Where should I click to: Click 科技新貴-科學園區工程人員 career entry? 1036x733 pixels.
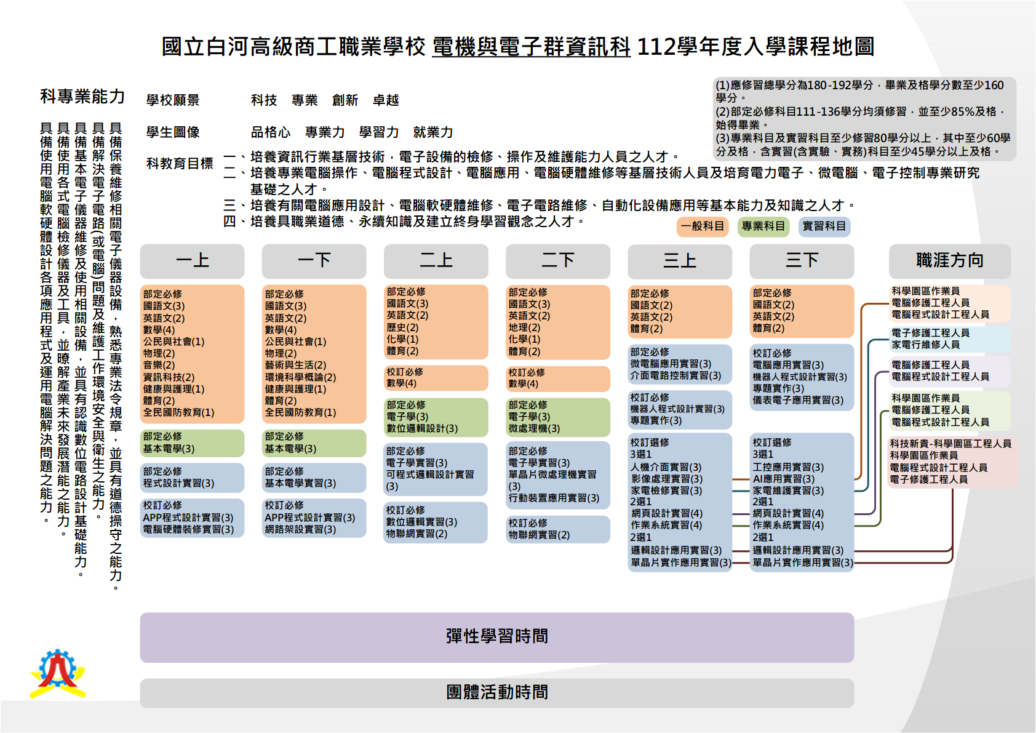[x=950, y=444]
